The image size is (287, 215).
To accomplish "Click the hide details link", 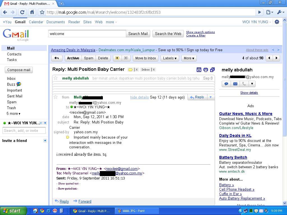I will (140, 97).
